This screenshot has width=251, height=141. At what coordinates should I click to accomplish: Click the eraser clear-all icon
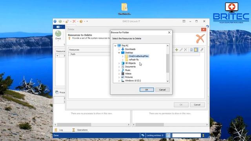(202, 50)
